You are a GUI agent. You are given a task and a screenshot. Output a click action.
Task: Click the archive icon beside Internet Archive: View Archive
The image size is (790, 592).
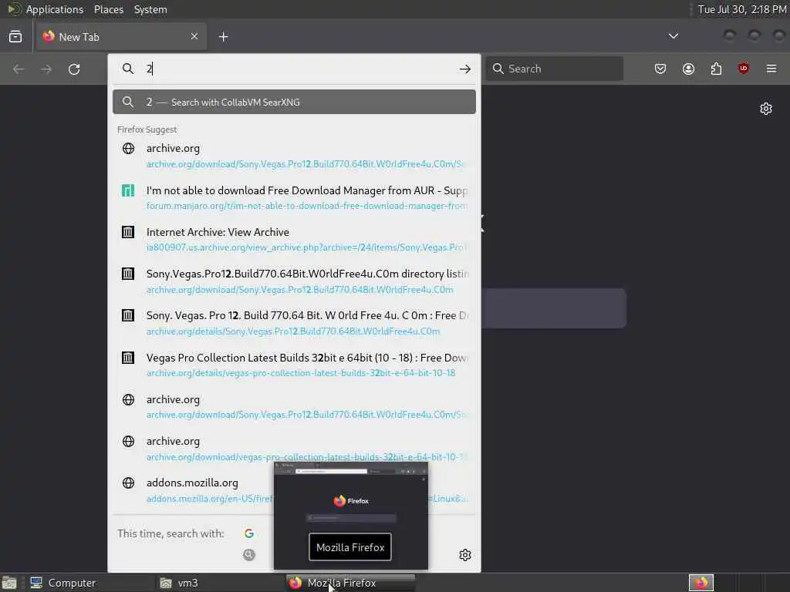point(128,232)
